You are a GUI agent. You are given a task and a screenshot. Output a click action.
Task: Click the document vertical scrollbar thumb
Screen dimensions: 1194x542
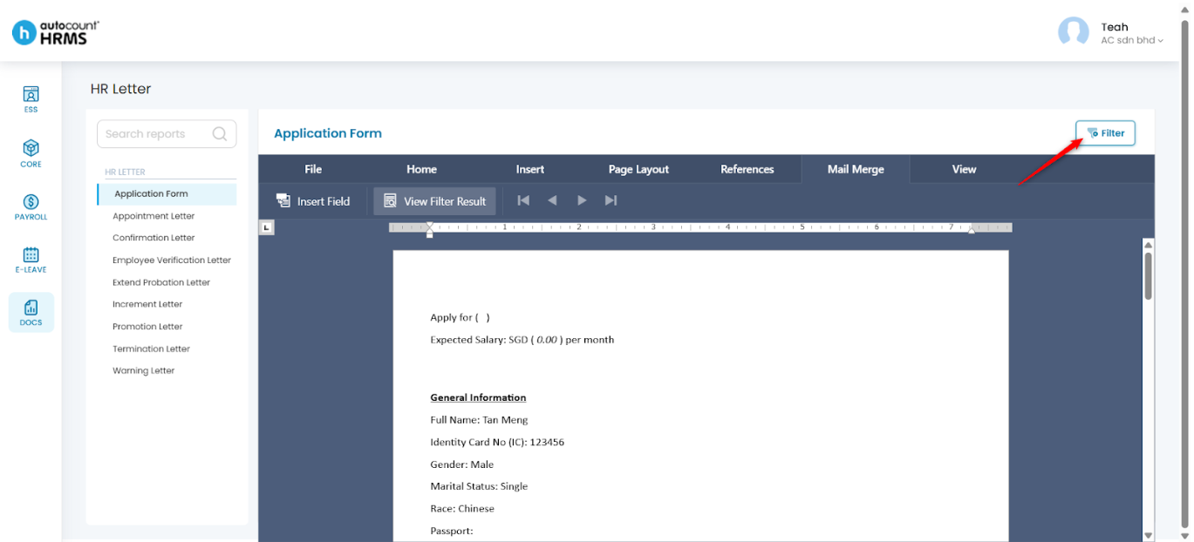[1149, 276]
